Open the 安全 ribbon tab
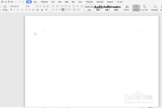Viewport: 162px width, 108px height. 80,2
